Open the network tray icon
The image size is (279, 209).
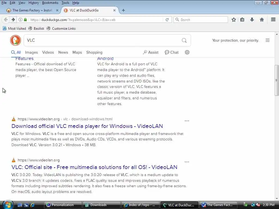click(x=253, y=205)
